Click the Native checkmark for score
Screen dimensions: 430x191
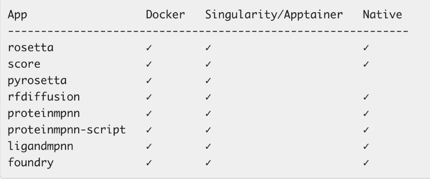pos(366,64)
